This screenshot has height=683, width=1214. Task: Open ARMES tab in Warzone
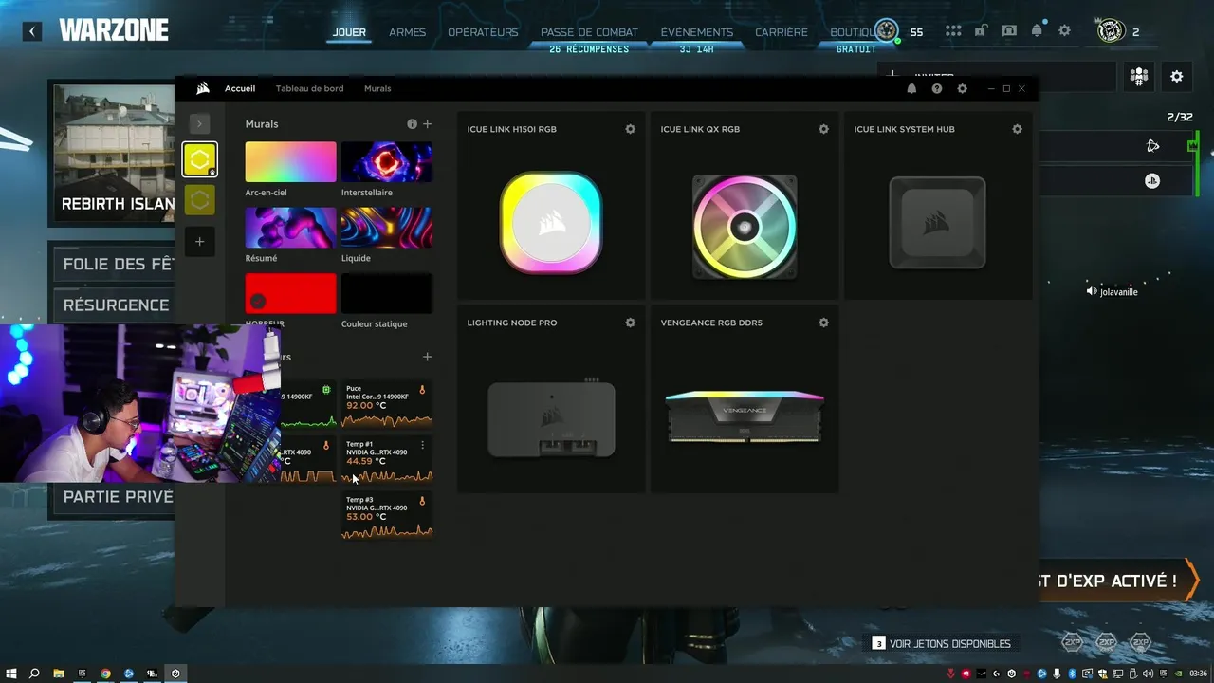[407, 32]
